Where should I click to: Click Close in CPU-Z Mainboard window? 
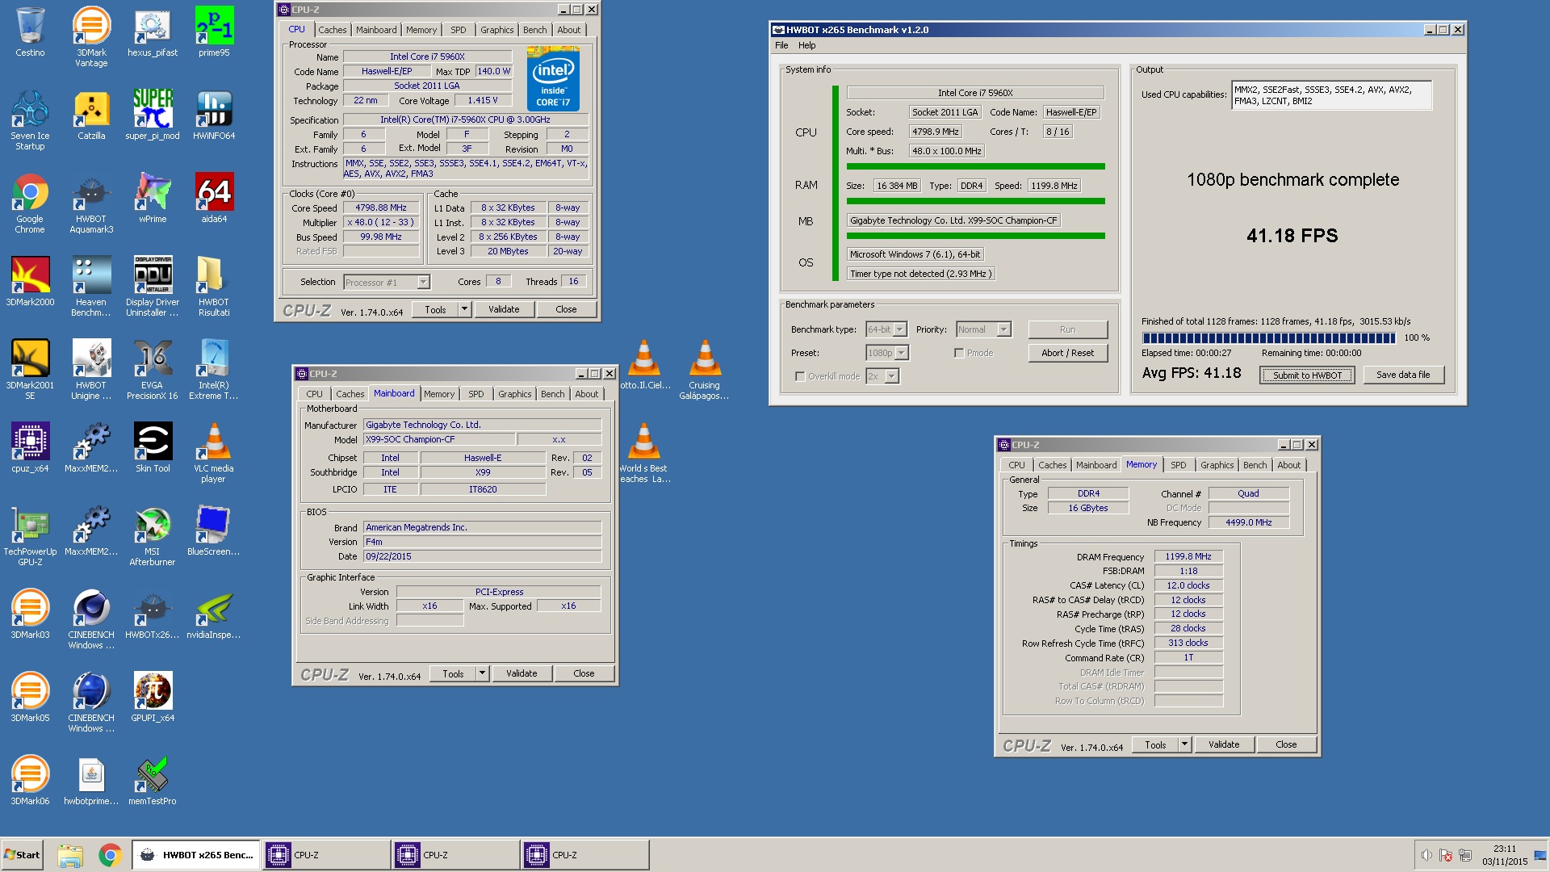click(x=584, y=673)
